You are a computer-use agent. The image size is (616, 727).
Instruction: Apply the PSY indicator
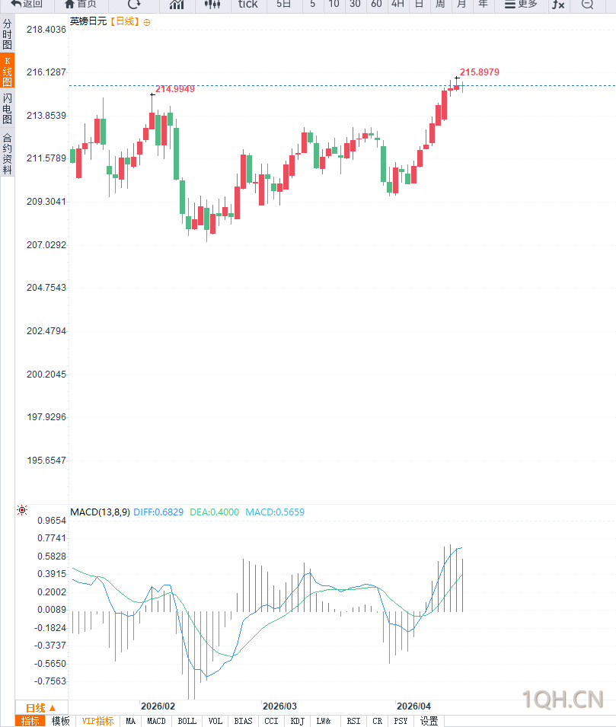(401, 721)
